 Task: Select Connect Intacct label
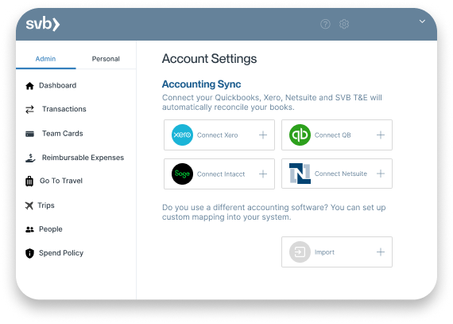pos(221,174)
